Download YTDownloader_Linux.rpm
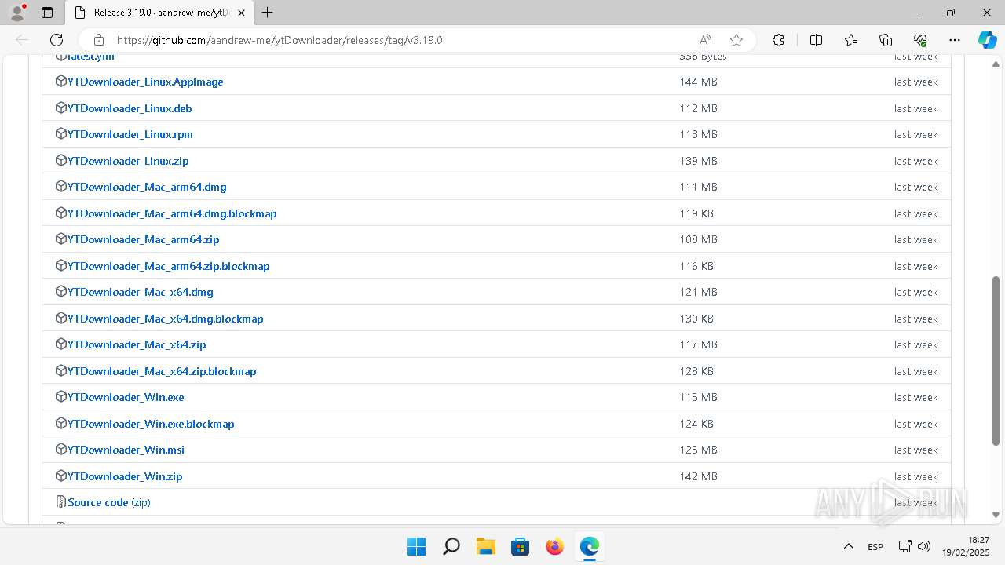1005x565 pixels. (x=130, y=134)
